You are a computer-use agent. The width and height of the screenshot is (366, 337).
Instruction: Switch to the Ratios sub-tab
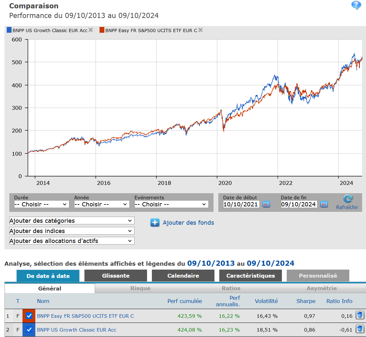[231, 289]
